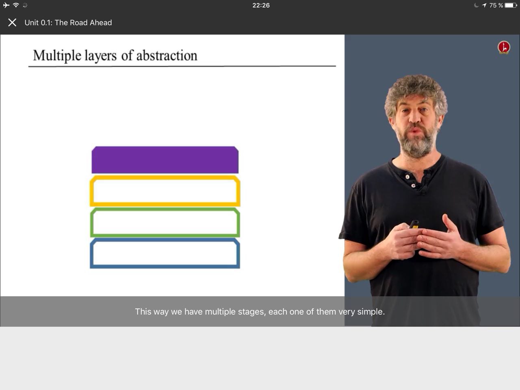This screenshot has height=390, width=520.
Task: Tap the airplane mode status icon
Action: [x=6, y=5]
